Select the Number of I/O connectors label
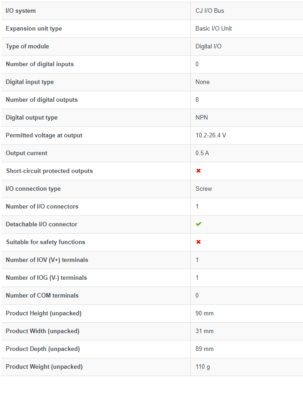This screenshot has height=413, width=303. click(x=42, y=206)
